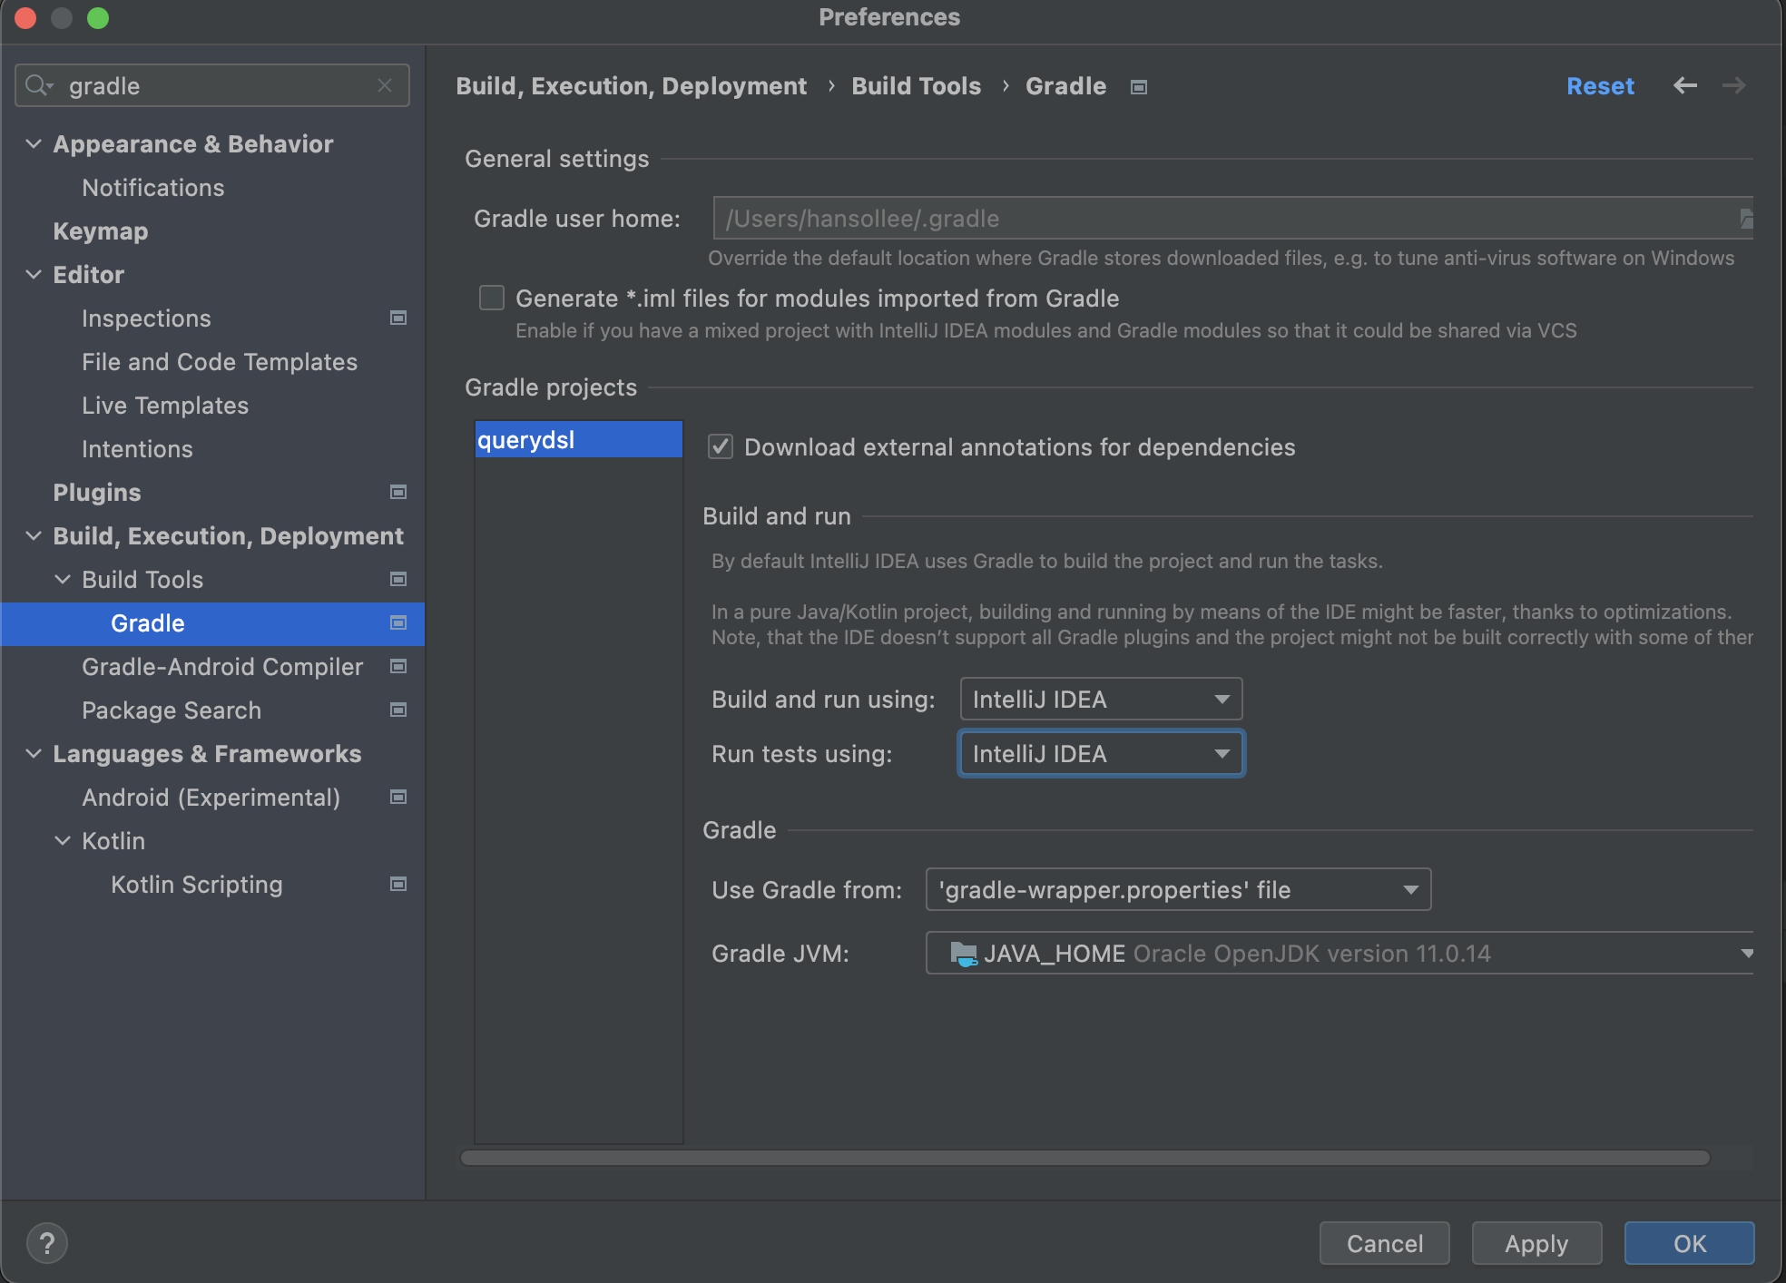Image resolution: width=1786 pixels, height=1283 pixels.
Task: Click the project-settings icon beside Plugins
Action: click(397, 492)
